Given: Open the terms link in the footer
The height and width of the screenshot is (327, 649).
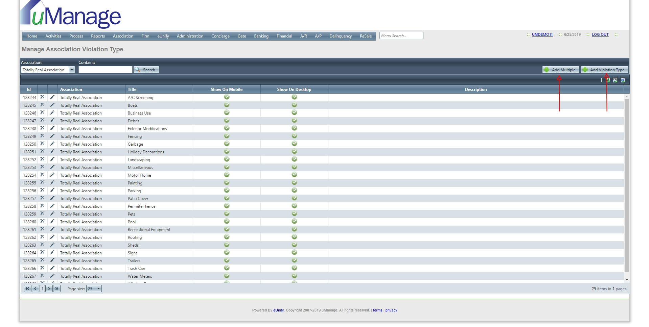Looking at the screenshot, I should (x=377, y=310).
